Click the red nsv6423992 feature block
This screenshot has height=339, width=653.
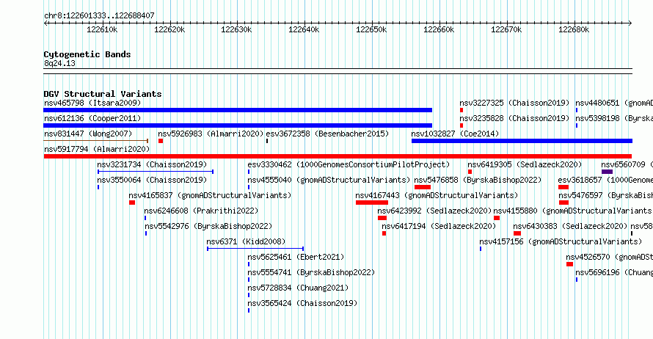pyautogui.click(x=382, y=218)
